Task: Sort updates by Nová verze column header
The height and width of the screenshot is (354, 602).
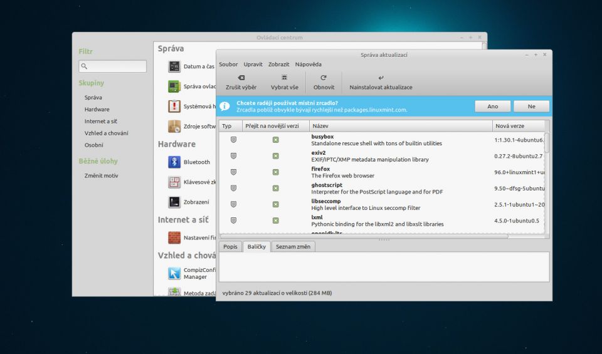Action: pyautogui.click(x=519, y=126)
